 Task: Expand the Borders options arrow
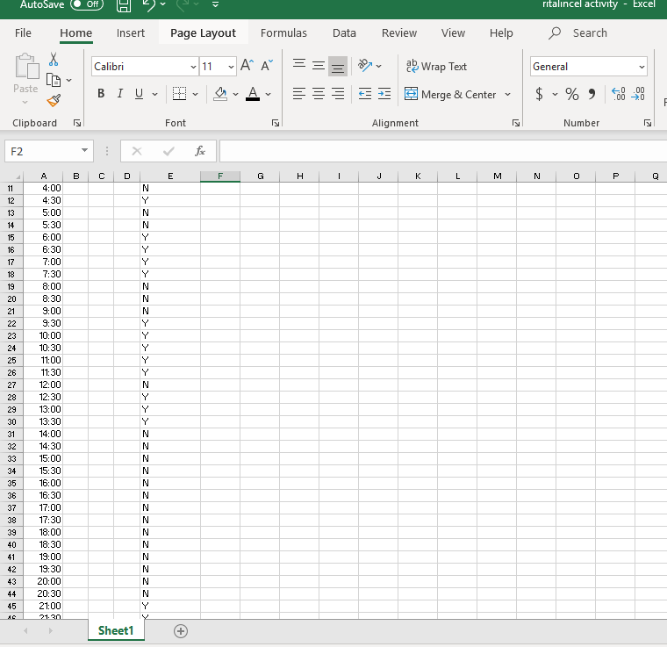pos(195,94)
